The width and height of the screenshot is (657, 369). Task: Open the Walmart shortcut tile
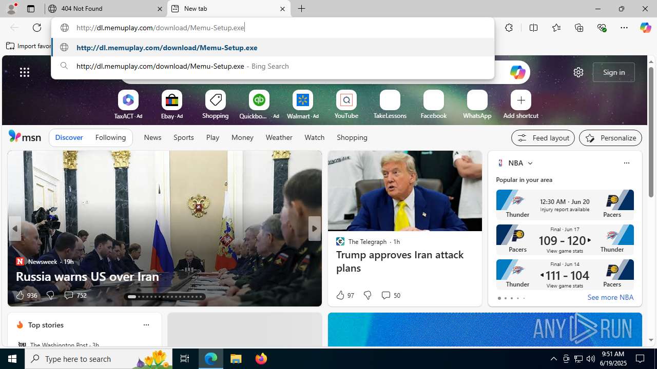[303, 105]
